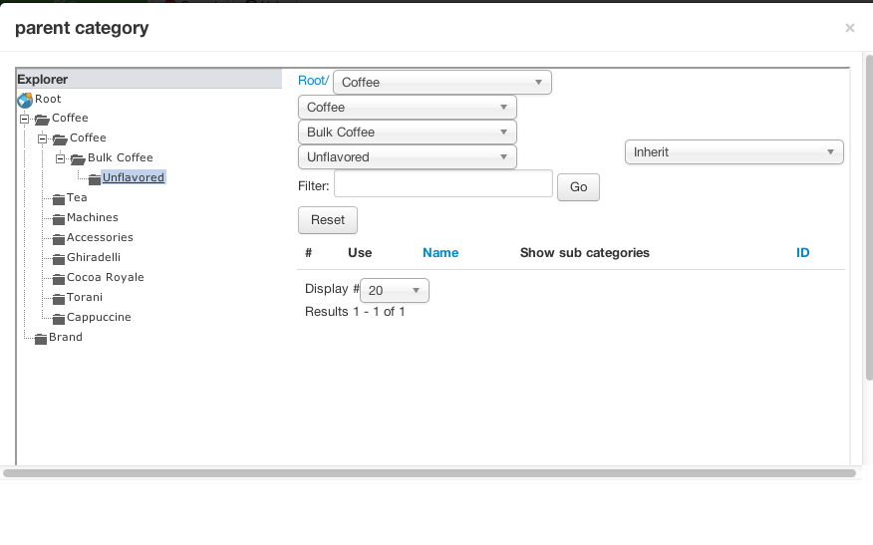Collapse the nested Coffee subcategory node
The image size is (873, 545).
(42, 138)
